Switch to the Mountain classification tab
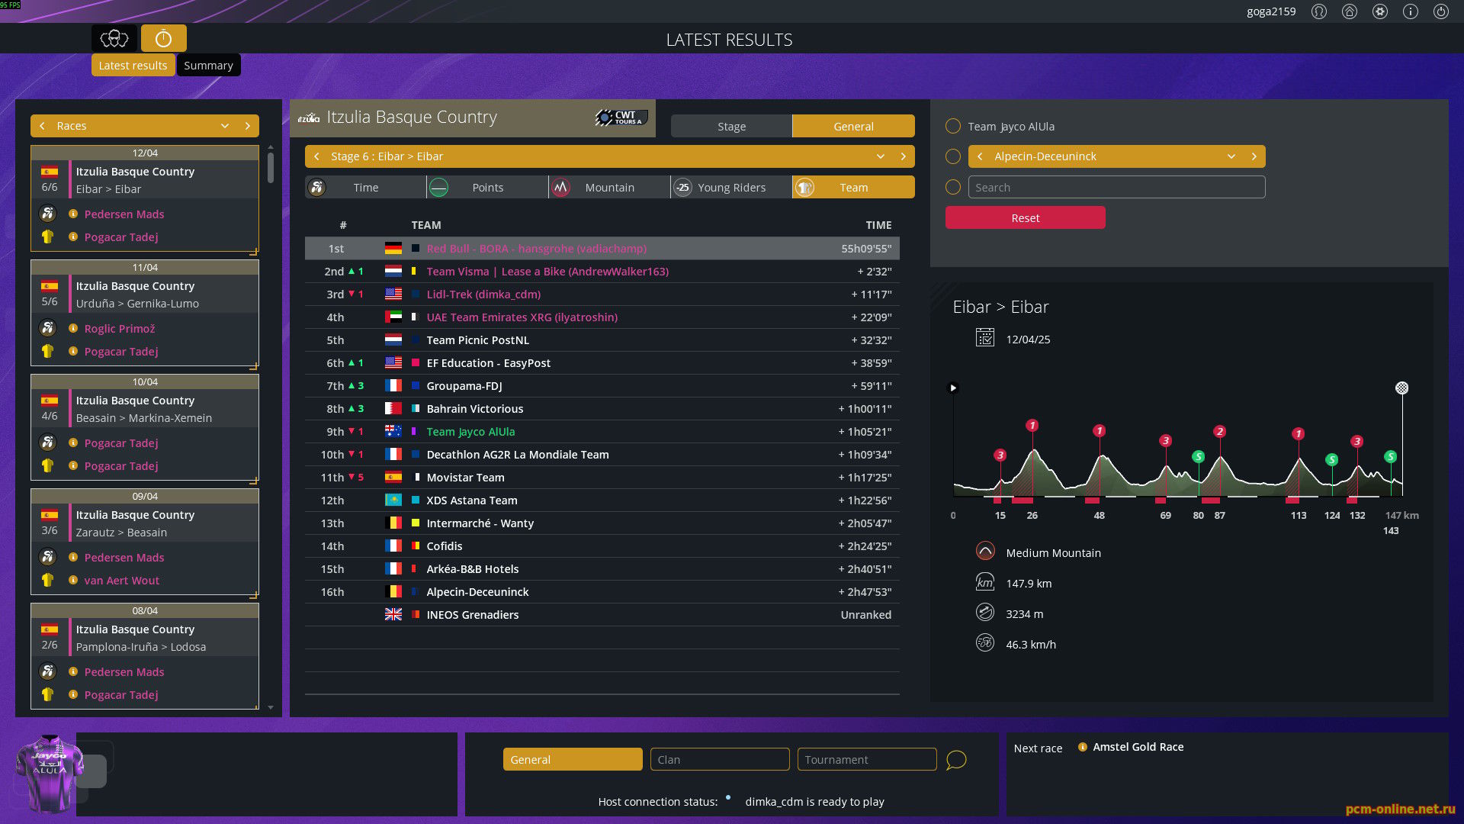Screen dimensions: 1464x824 [608, 188]
